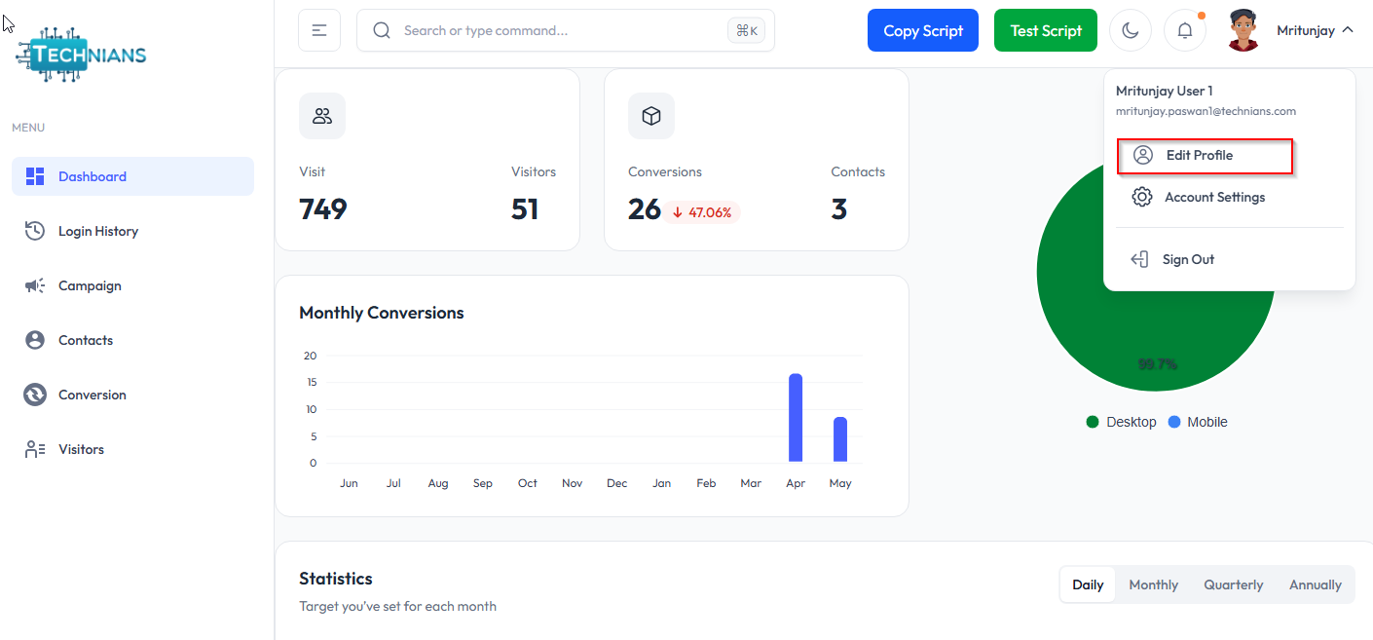The height and width of the screenshot is (640, 1373).
Task: Toggle Desktop legend green swatch
Action: point(1093,423)
